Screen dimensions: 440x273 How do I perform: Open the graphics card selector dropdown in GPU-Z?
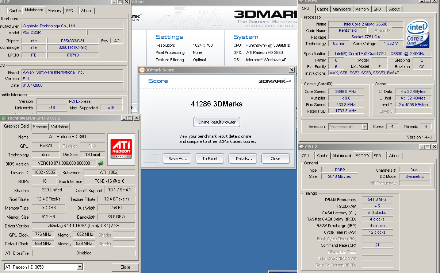point(80,267)
